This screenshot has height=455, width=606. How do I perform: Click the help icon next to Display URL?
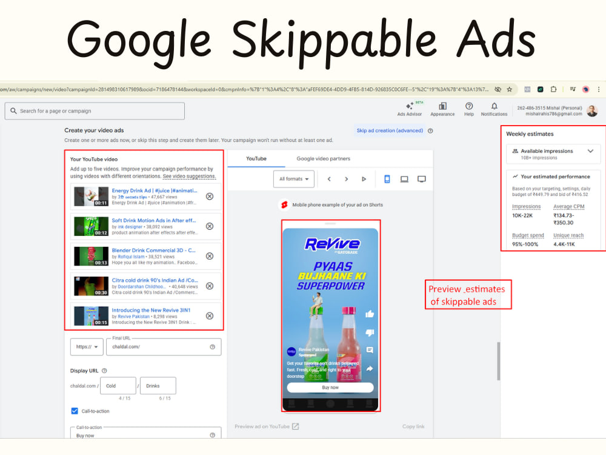point(104,371)
